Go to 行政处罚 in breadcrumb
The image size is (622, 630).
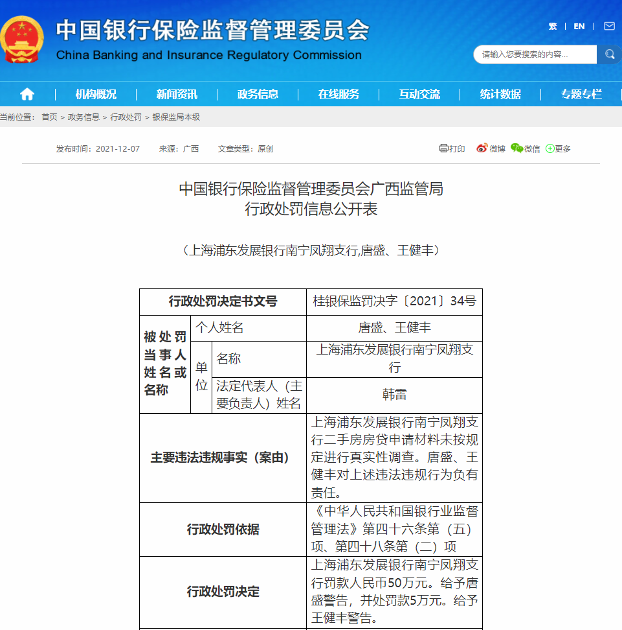[x=126, y=117]
